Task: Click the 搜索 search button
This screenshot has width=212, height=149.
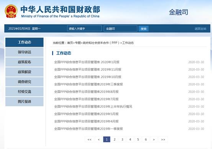Action: coord(143,29)
